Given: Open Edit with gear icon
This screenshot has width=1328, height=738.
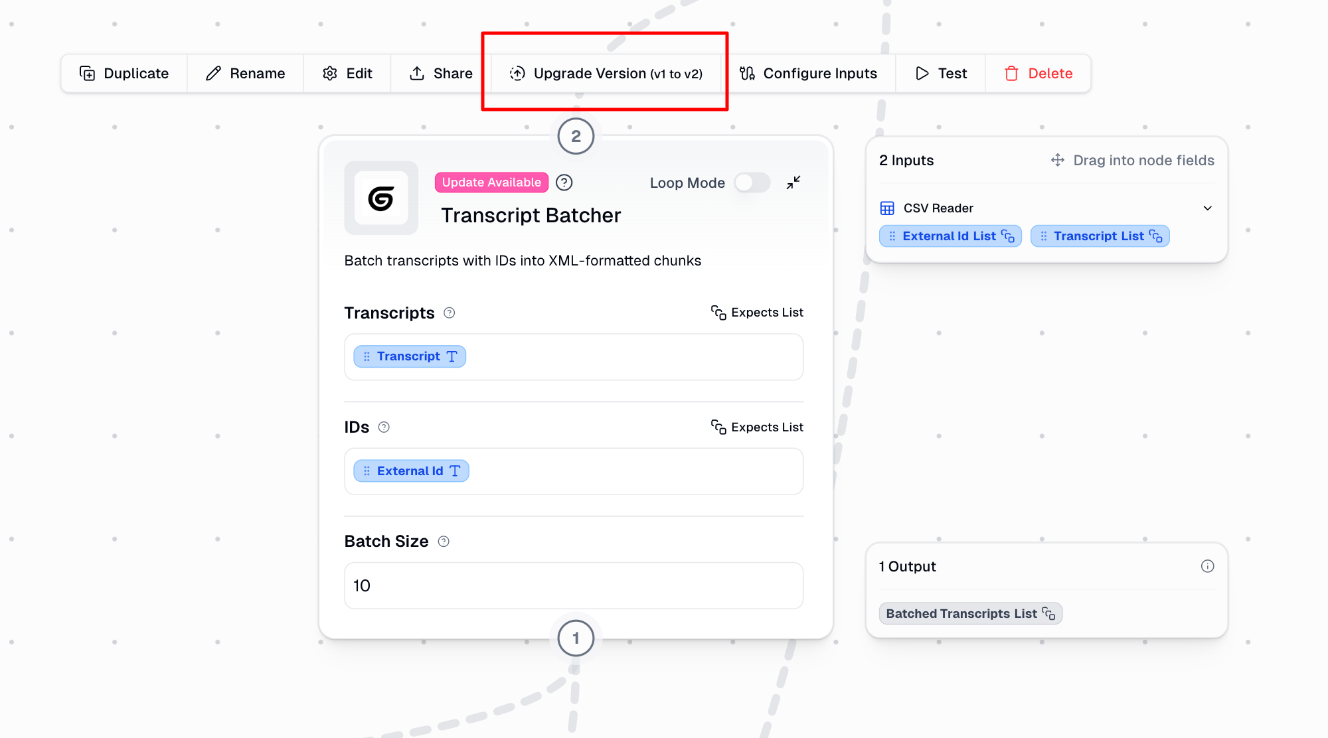Looking at the screenshot, I should (x=347, y=74).
